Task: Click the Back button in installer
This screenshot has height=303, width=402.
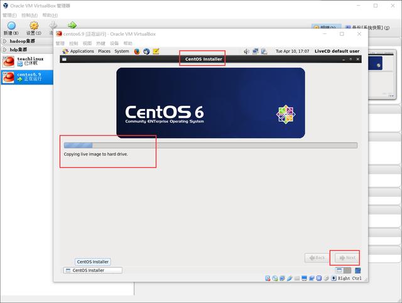Action: 317,258
